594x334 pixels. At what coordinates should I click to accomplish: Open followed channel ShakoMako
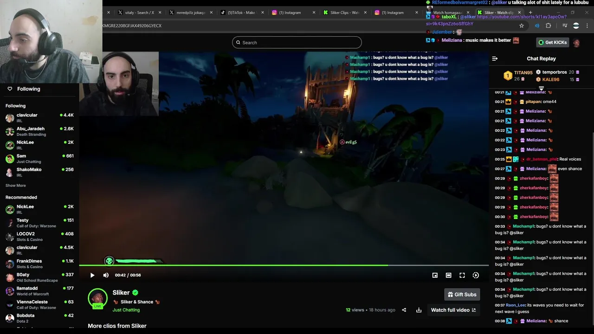[x=39, y=172]
